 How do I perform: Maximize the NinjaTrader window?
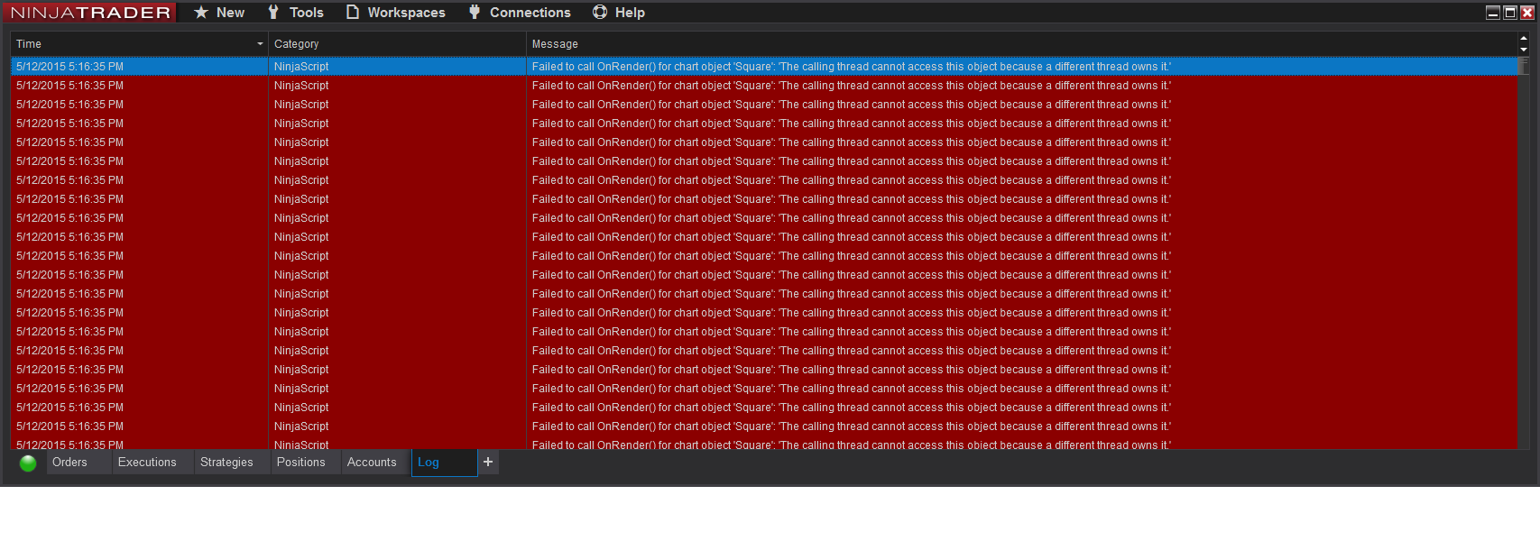1510,13
